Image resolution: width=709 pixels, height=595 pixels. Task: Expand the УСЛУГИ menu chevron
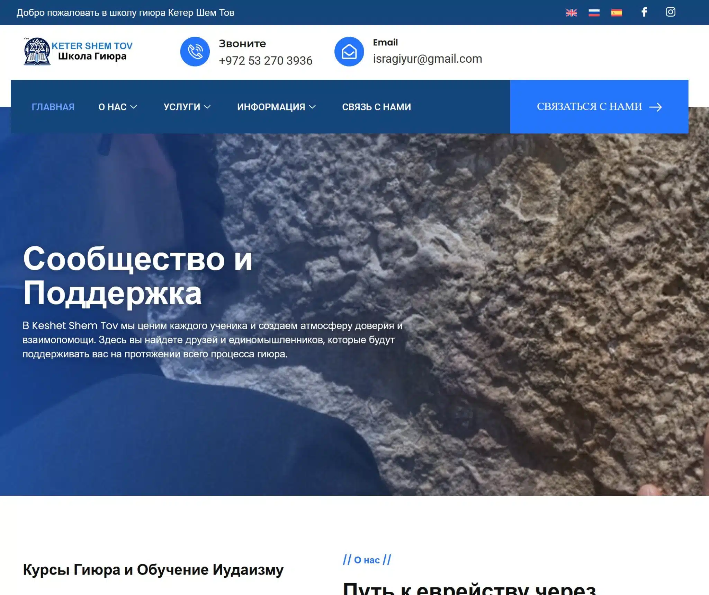point(207,107)
